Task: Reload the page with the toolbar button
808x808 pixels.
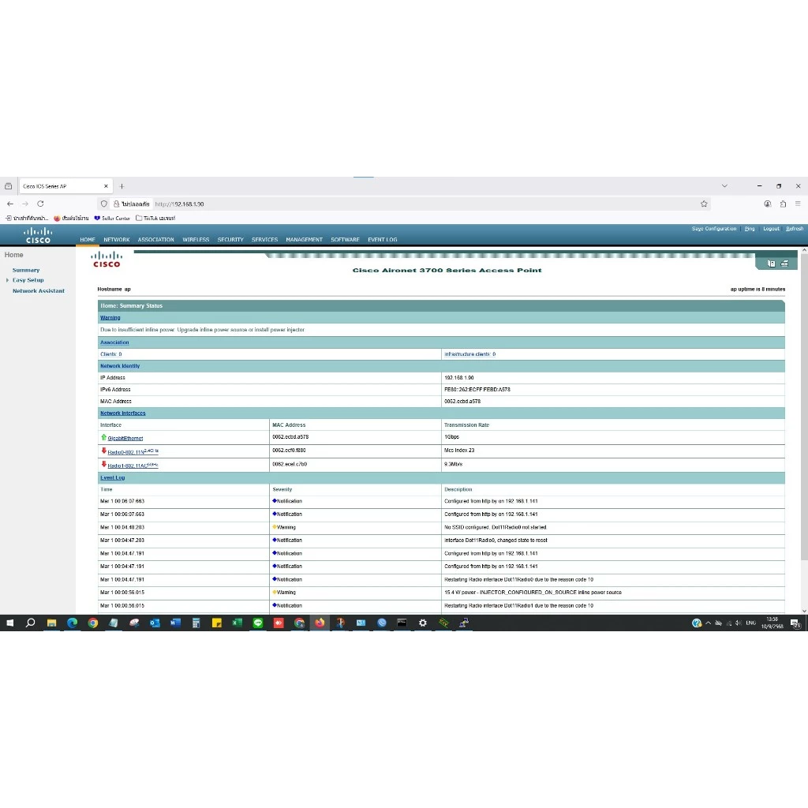Action: point(40,204)
